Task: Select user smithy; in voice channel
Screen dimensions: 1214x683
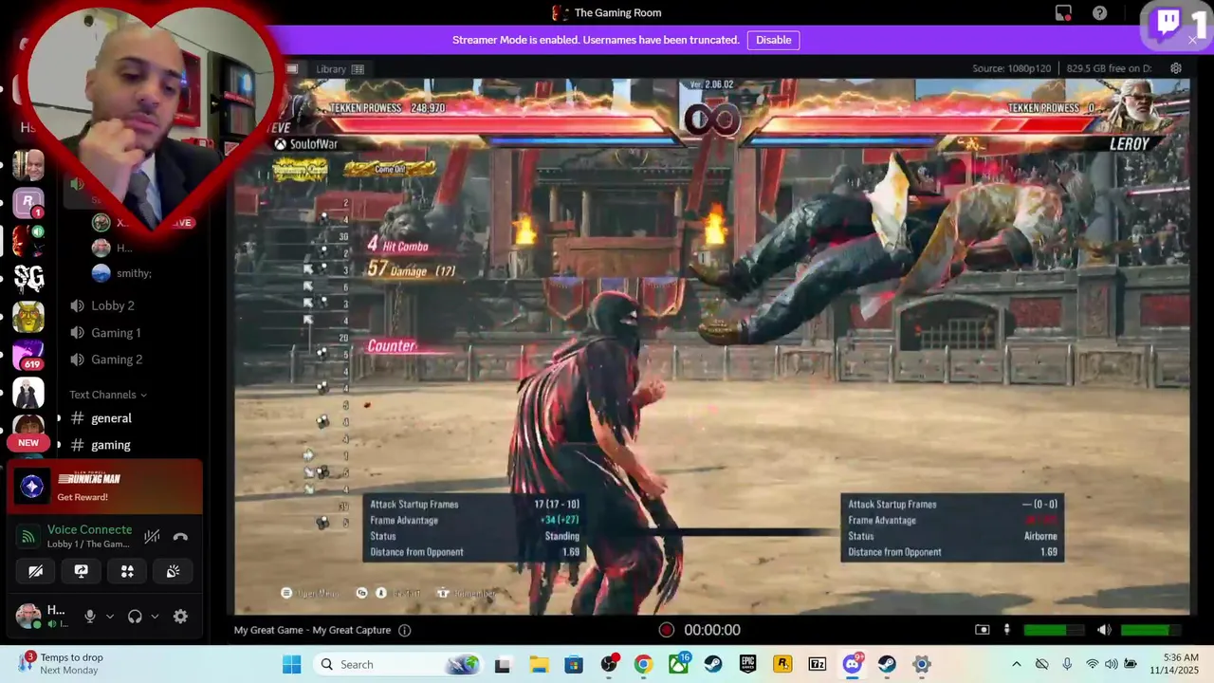Action: (x=135, y=273)
